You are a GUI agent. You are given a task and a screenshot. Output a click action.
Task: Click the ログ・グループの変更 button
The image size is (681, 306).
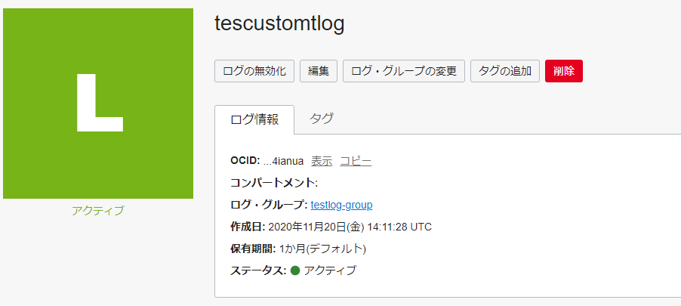404,72
